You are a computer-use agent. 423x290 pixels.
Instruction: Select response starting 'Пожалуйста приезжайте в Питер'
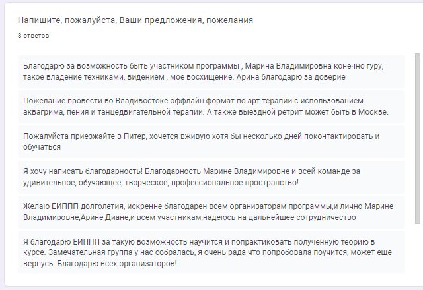[211, 142]
